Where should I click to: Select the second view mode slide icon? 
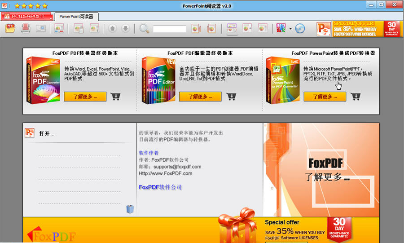click(247, 28)
